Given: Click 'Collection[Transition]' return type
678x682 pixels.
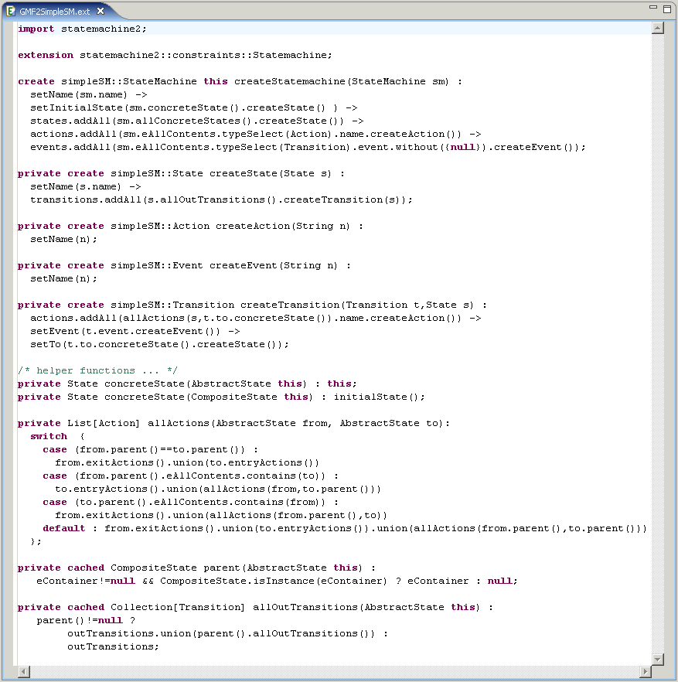Looking at the screenshot, I should [178, 607].
